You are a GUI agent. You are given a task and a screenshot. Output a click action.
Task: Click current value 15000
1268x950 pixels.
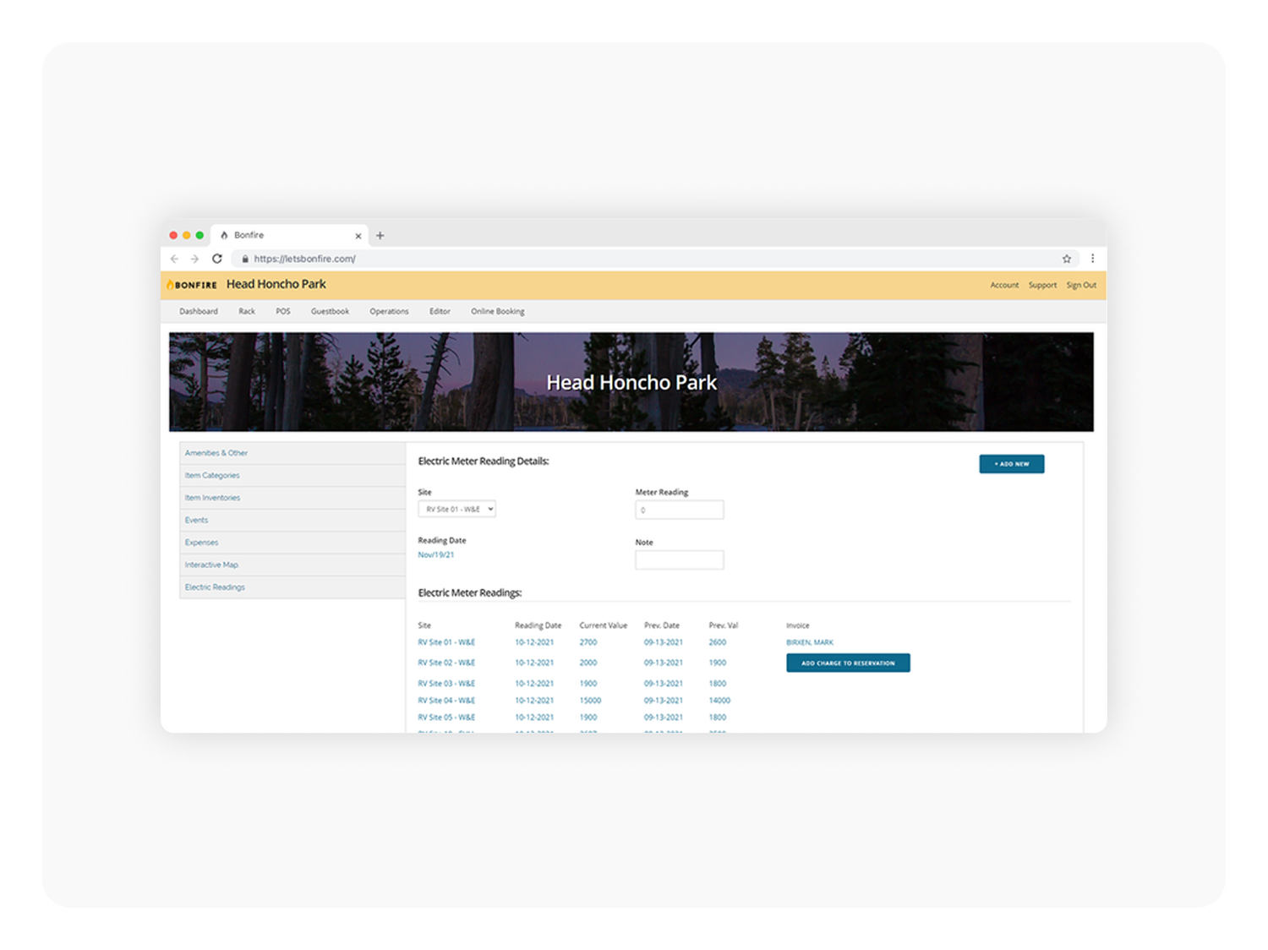(590, 701)
